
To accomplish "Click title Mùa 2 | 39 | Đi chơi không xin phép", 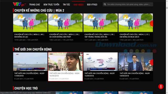I will click(x=64, y=36).
